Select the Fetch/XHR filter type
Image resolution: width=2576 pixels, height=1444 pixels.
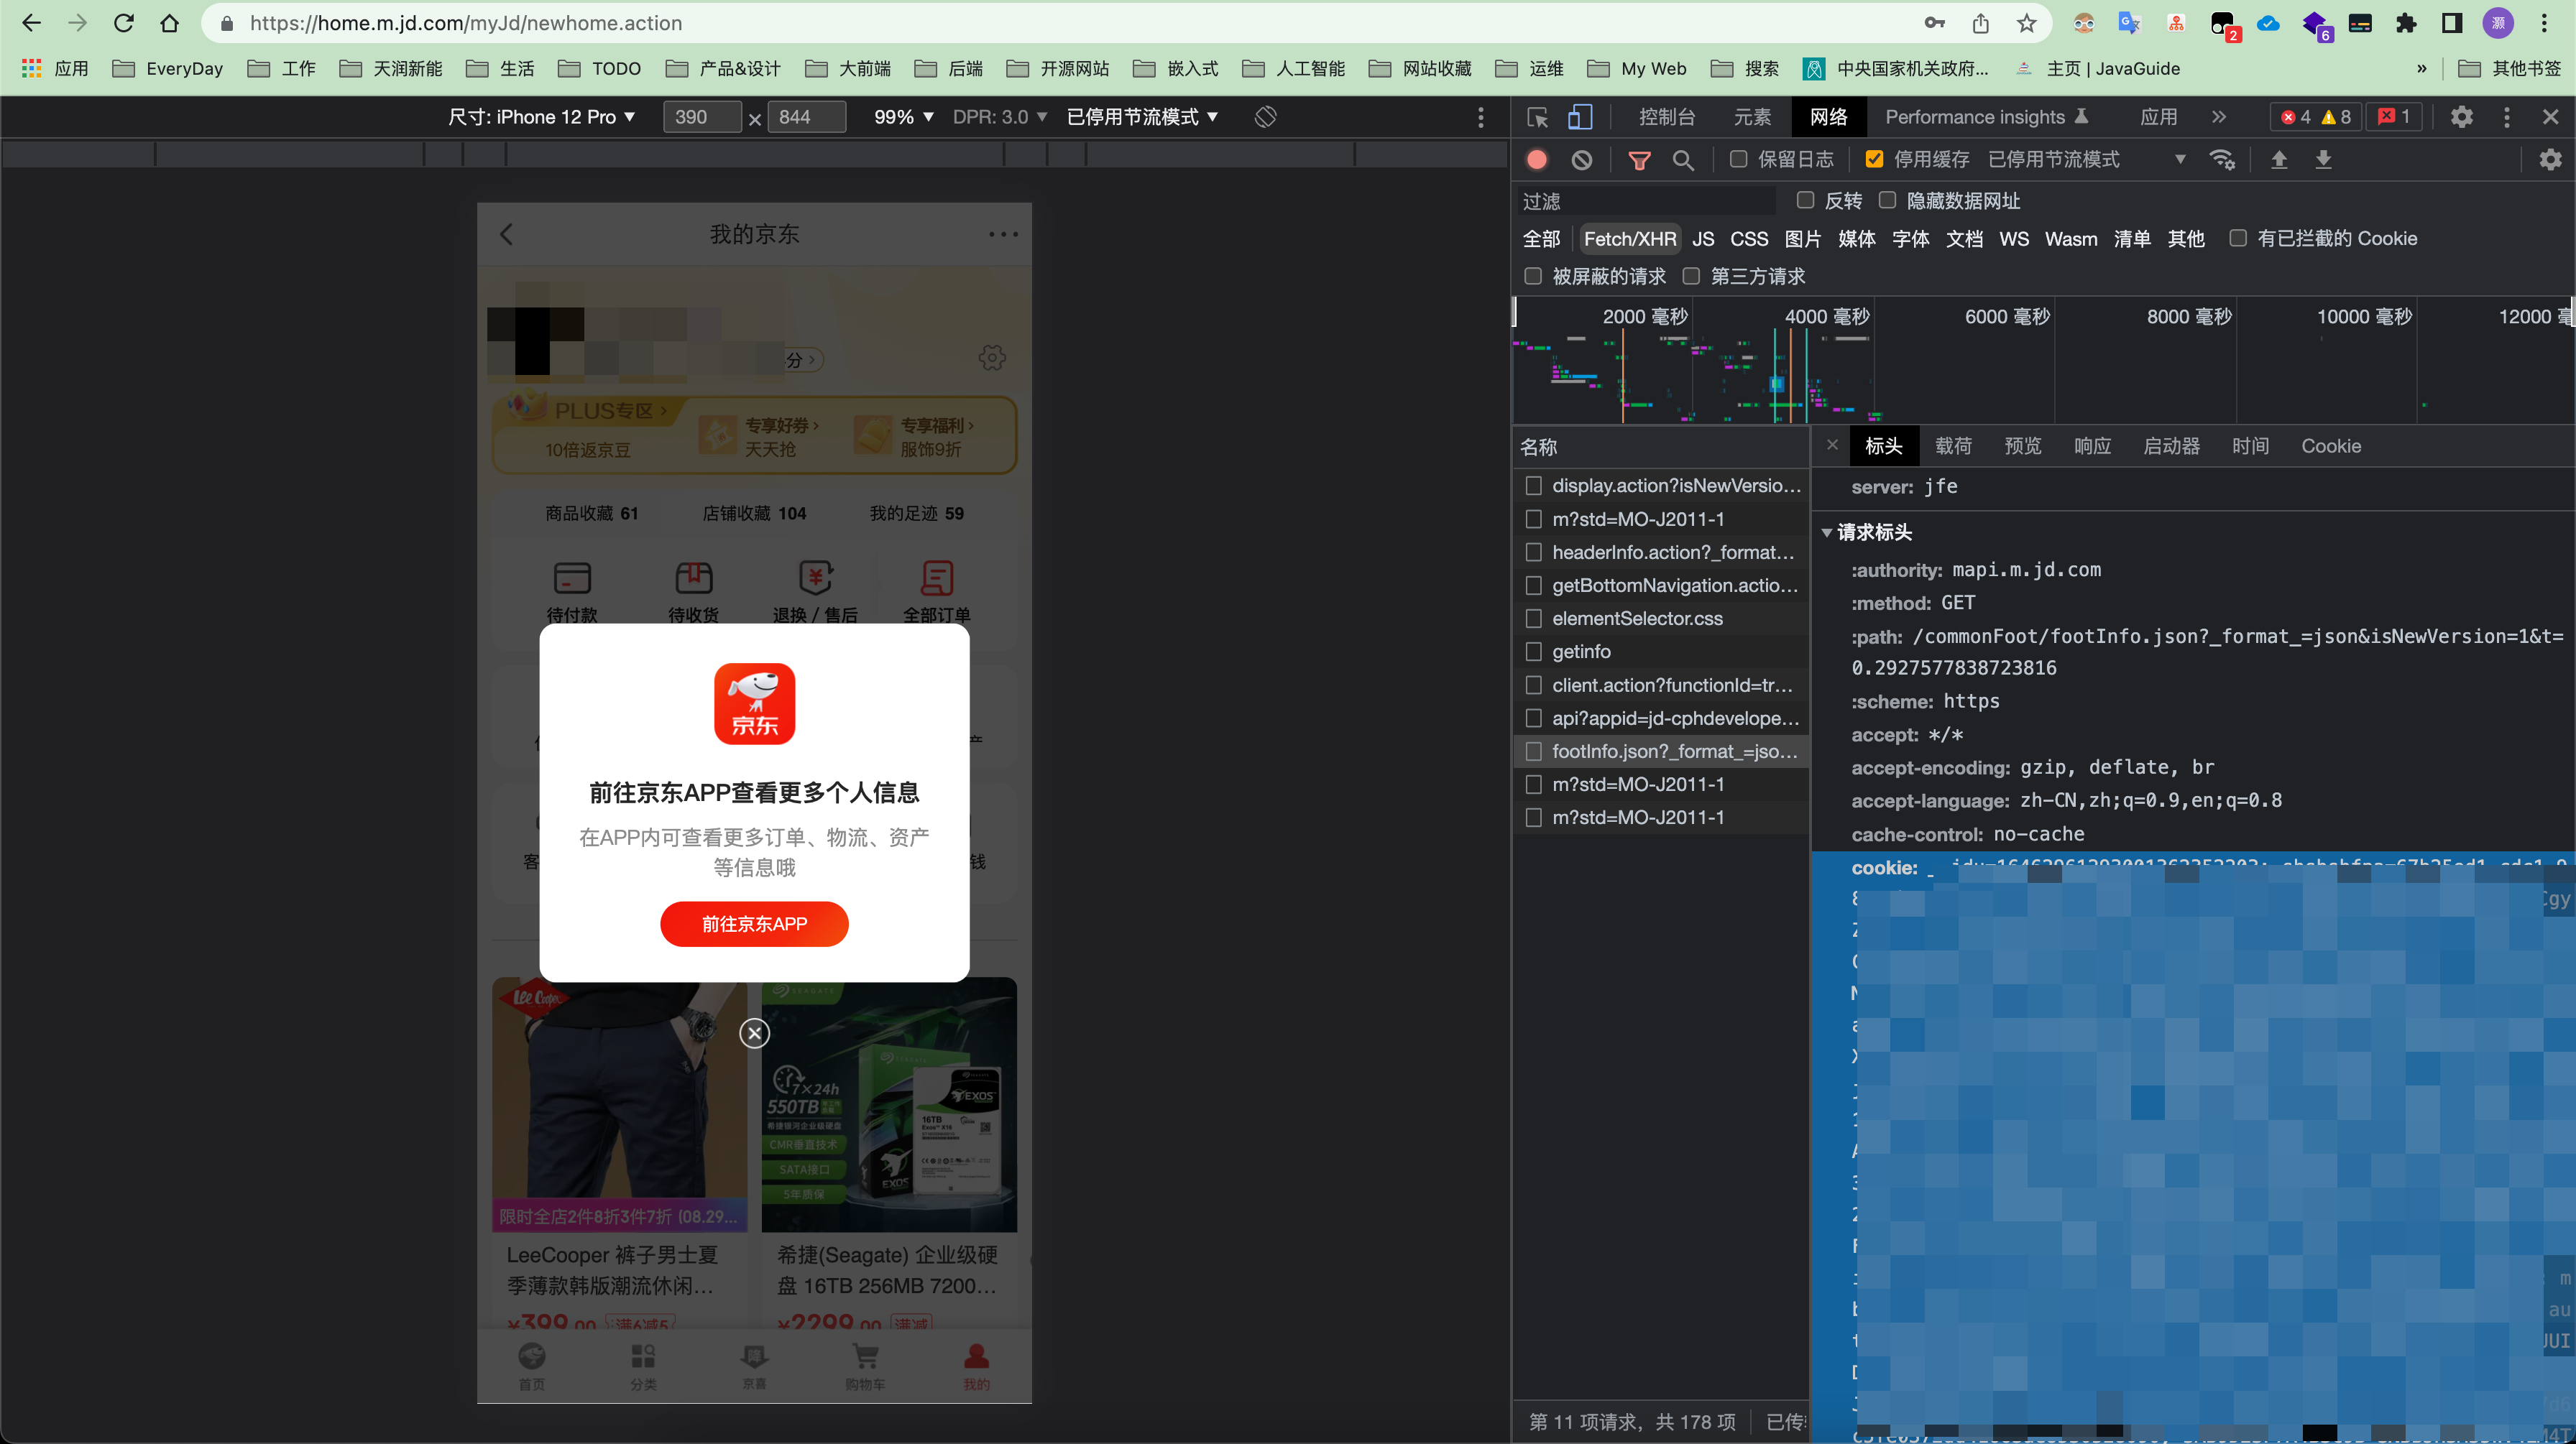pos(1629,239)
